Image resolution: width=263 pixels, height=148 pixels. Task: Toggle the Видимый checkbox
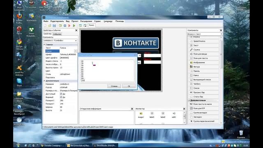coord(61,97)
